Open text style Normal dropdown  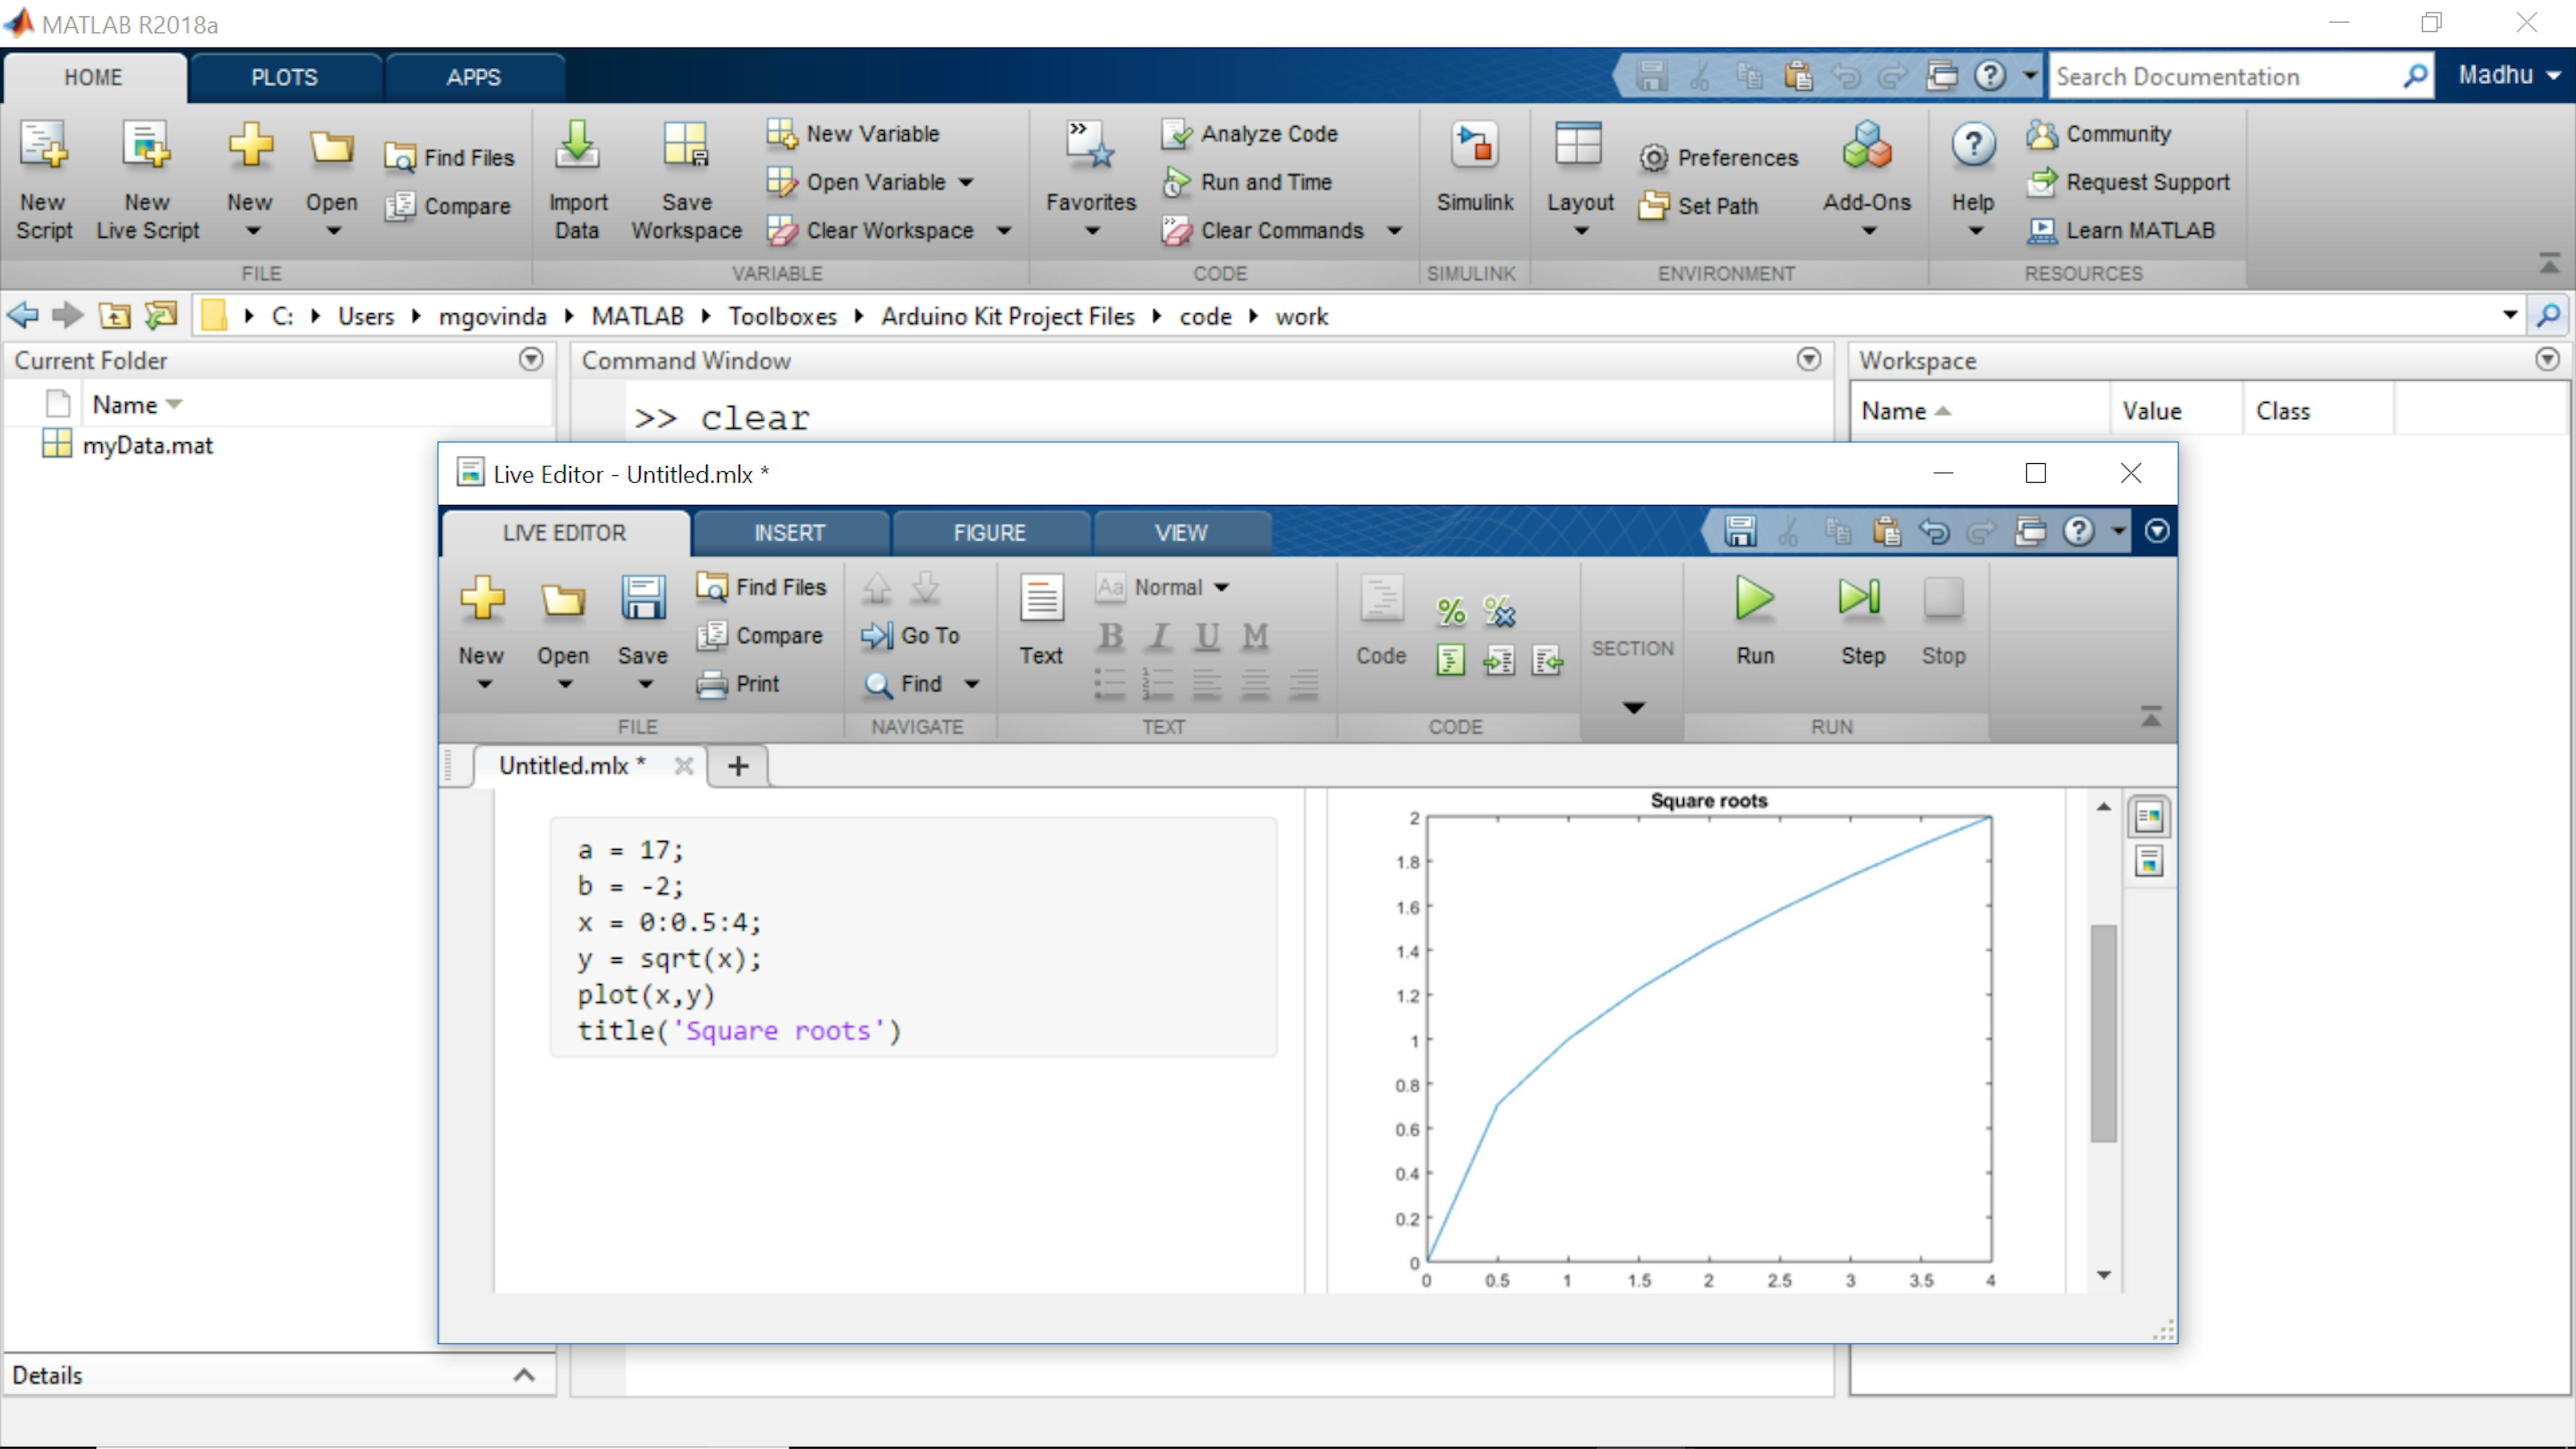click(x=1162, y=588)
